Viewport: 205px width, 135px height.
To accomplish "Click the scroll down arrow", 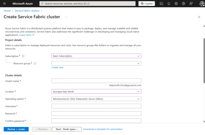I will (204, 122).
